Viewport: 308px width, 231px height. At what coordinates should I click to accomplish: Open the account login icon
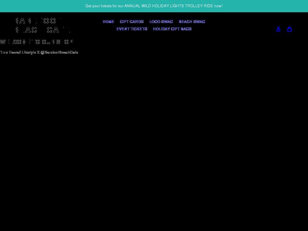[278, 29]
